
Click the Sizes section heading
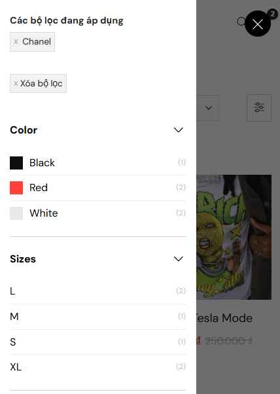point(23,259)
